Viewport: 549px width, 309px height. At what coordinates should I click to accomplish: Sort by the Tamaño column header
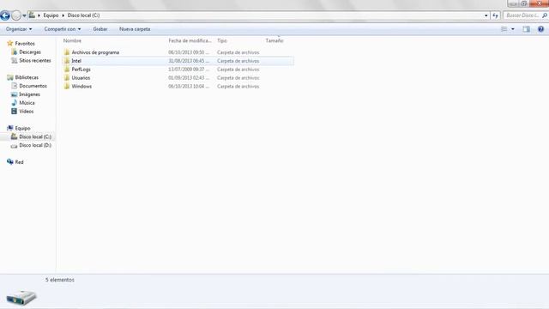274,40
